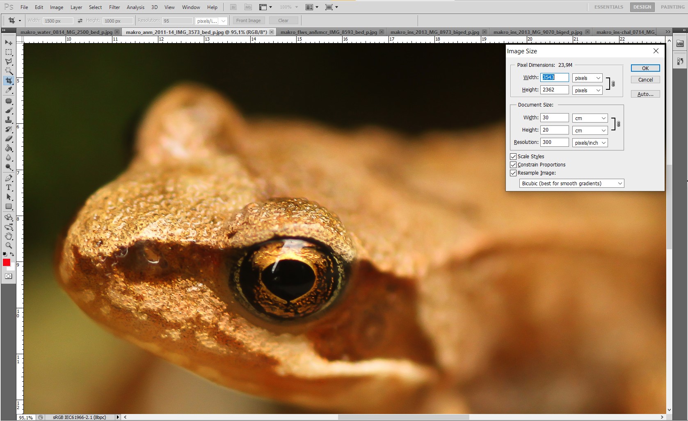Select the Blur tool
The image size is (688, 421).
tap(9, 158)
